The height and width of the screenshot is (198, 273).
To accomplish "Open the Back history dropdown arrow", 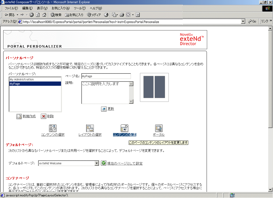I will point(17,15).
